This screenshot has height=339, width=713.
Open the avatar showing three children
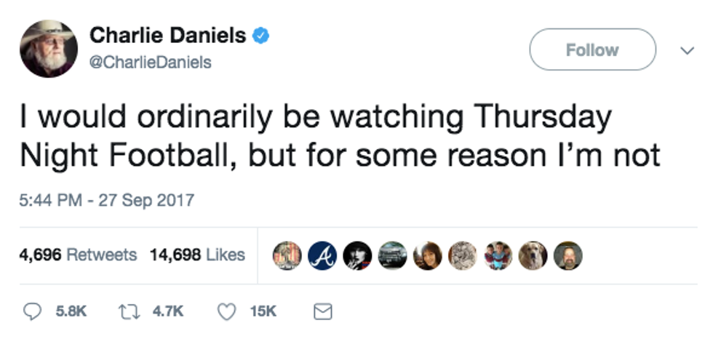498,255
